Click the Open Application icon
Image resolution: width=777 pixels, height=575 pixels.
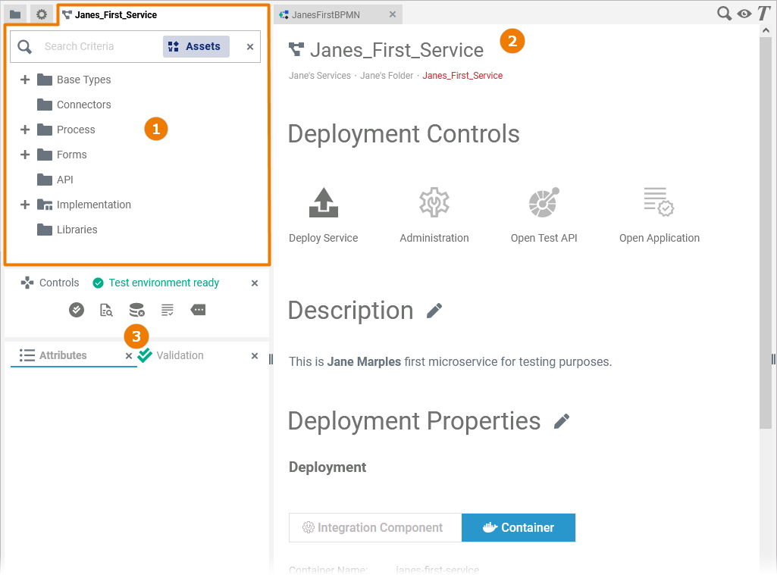point(659,203)
